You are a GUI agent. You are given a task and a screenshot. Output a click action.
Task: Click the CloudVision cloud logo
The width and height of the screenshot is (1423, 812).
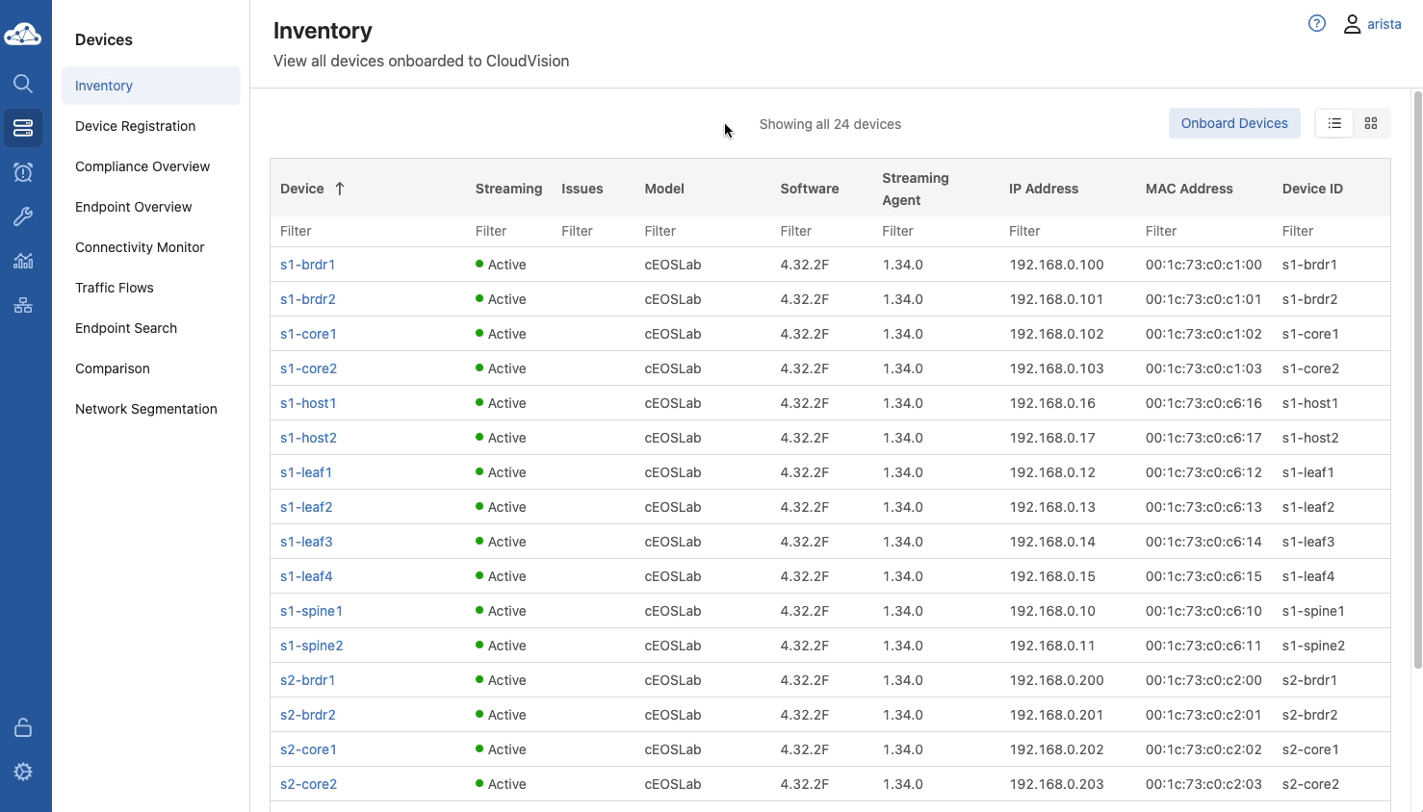pyautogui.click(x=22, y=36)
